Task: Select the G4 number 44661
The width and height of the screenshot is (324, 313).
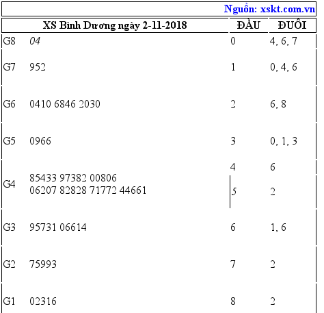Action: point(133,190)
